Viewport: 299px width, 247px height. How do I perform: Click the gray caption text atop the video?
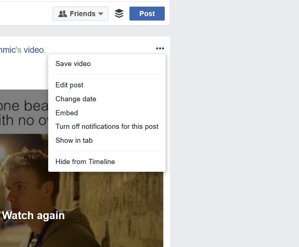[24, 112]
